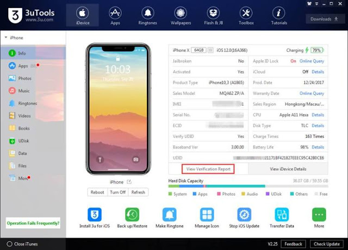Click Operation Fails Frequently link
The image size is (348, 250).
[33, 223]
